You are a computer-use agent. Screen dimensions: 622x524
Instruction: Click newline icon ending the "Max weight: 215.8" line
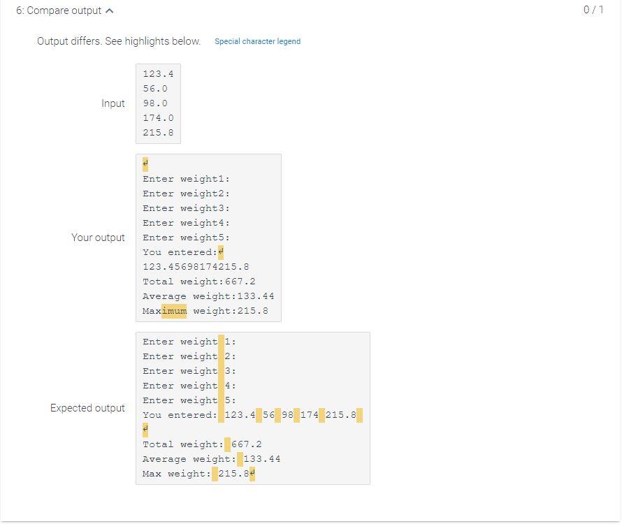[x=252, y=473]
